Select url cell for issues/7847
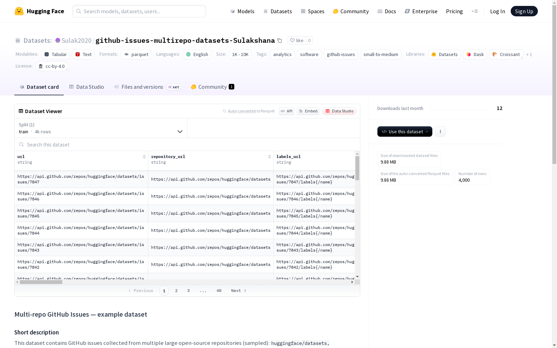Image resolution: width=557 pixels, height=348 pixels. point(81,179)
